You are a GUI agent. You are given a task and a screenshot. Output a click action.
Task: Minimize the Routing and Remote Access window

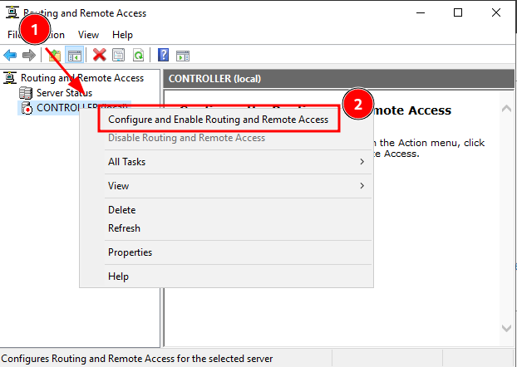pyautogui.click(x=421, y=12)
